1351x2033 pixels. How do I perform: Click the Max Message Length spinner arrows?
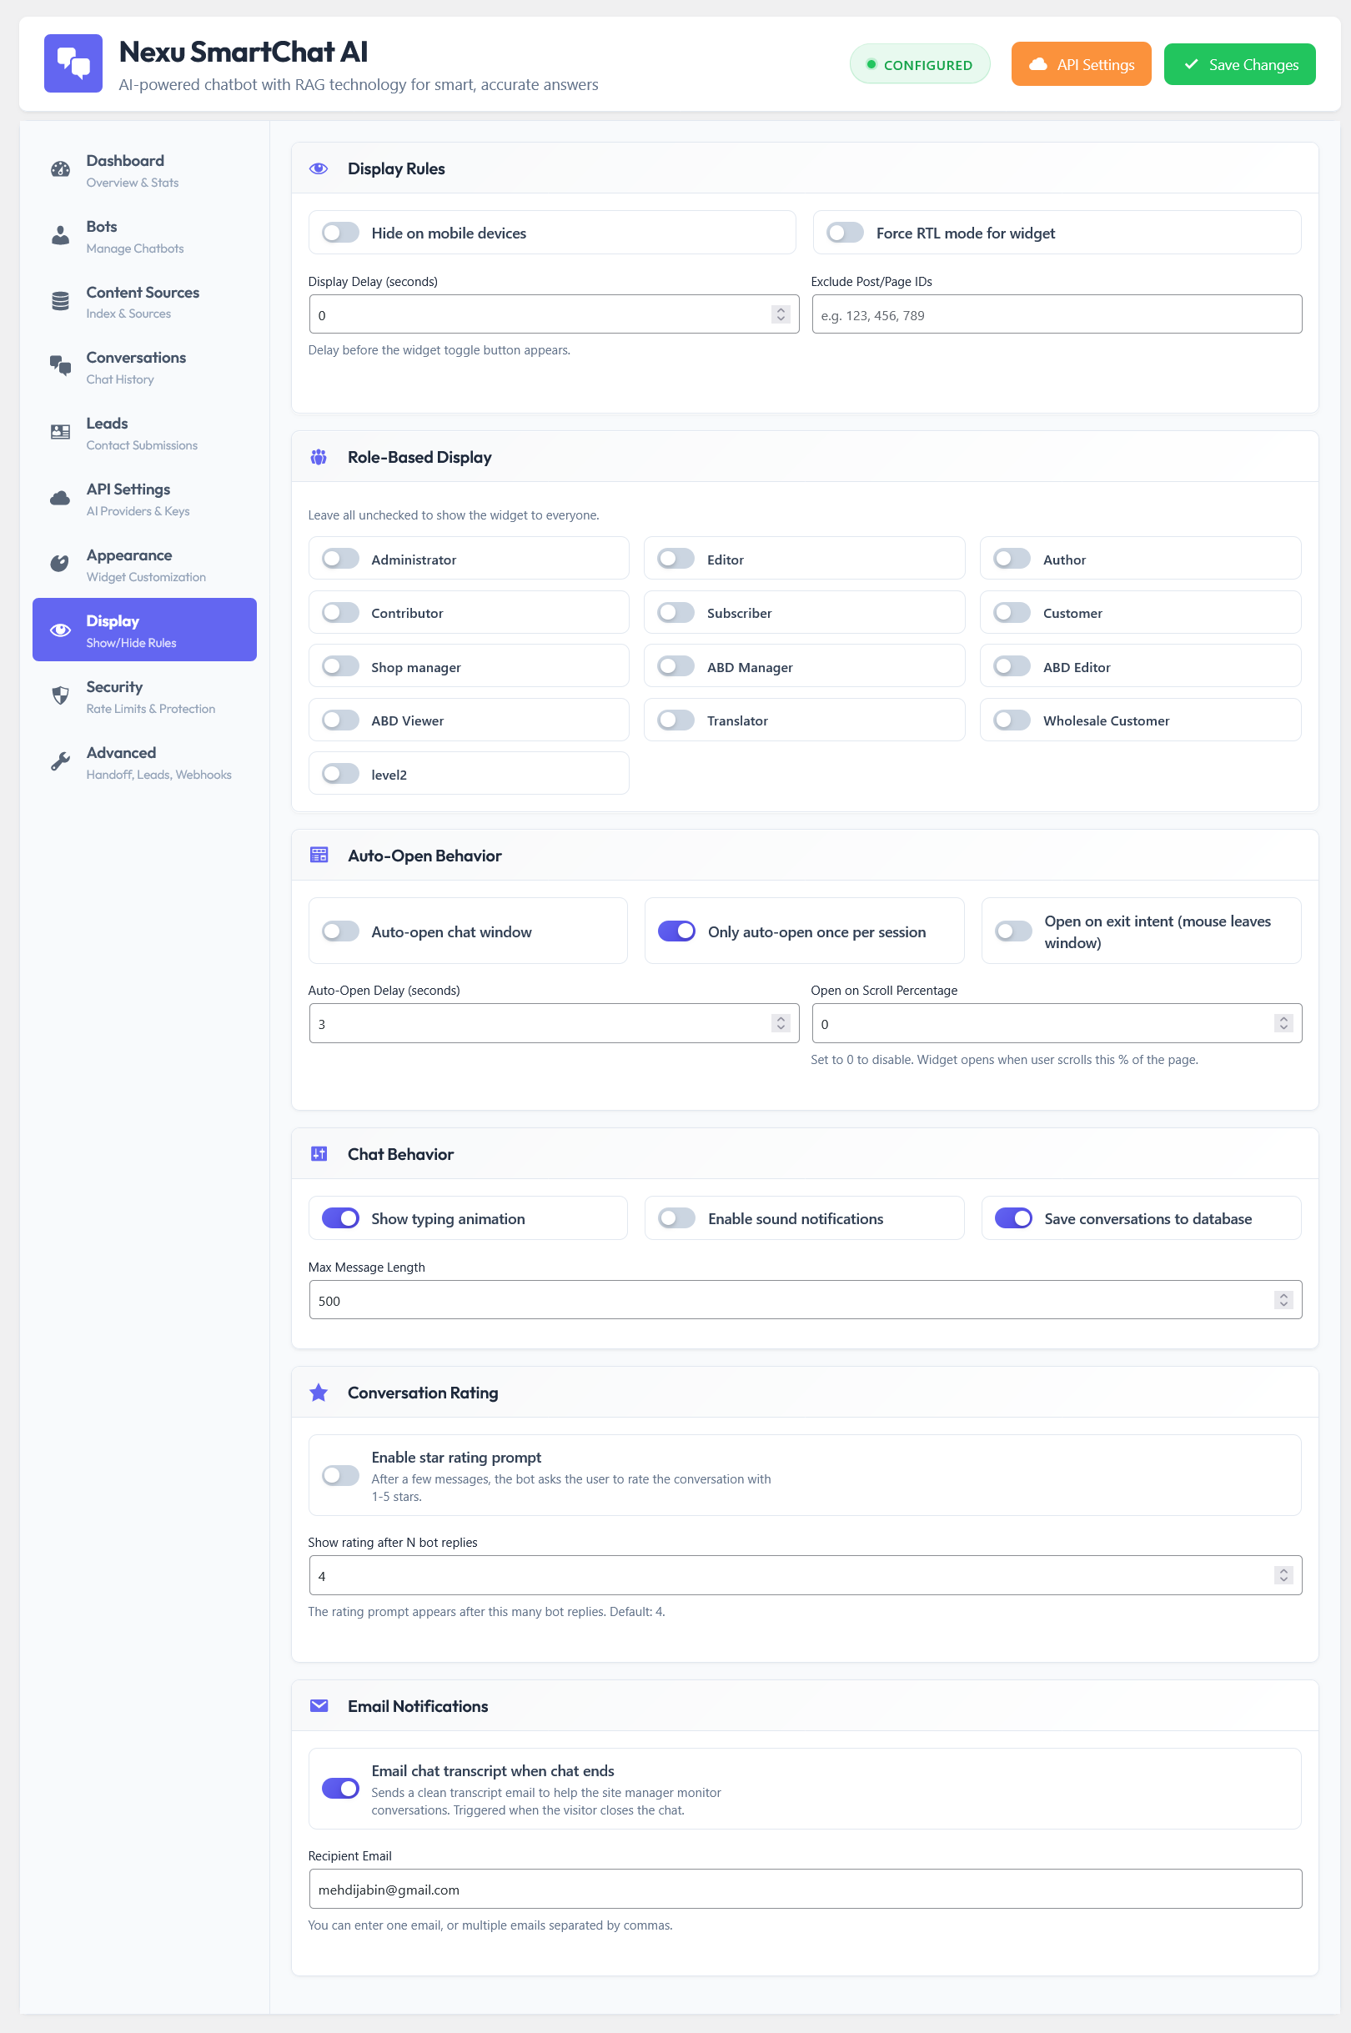1283,1300
